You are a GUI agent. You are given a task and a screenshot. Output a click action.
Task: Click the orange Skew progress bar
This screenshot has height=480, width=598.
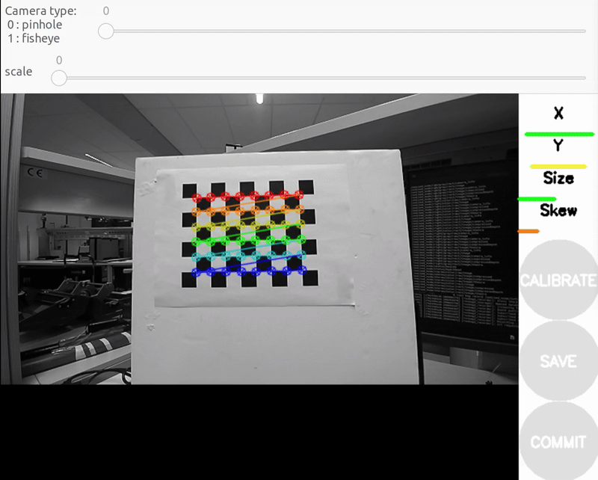(528, 231)
